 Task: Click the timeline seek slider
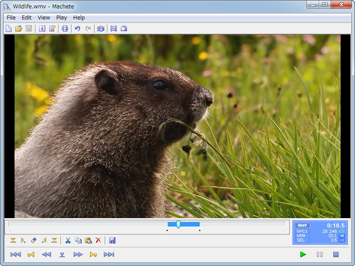pos(177,225)
